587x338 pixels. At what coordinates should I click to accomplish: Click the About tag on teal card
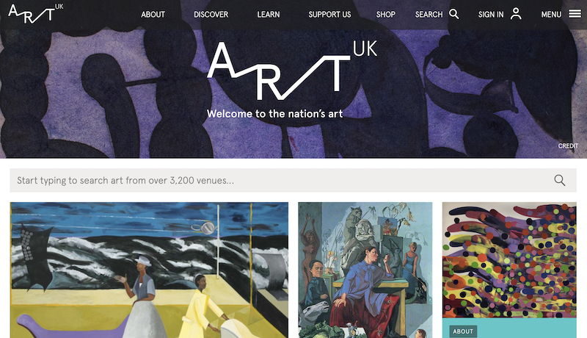point(463,331)
